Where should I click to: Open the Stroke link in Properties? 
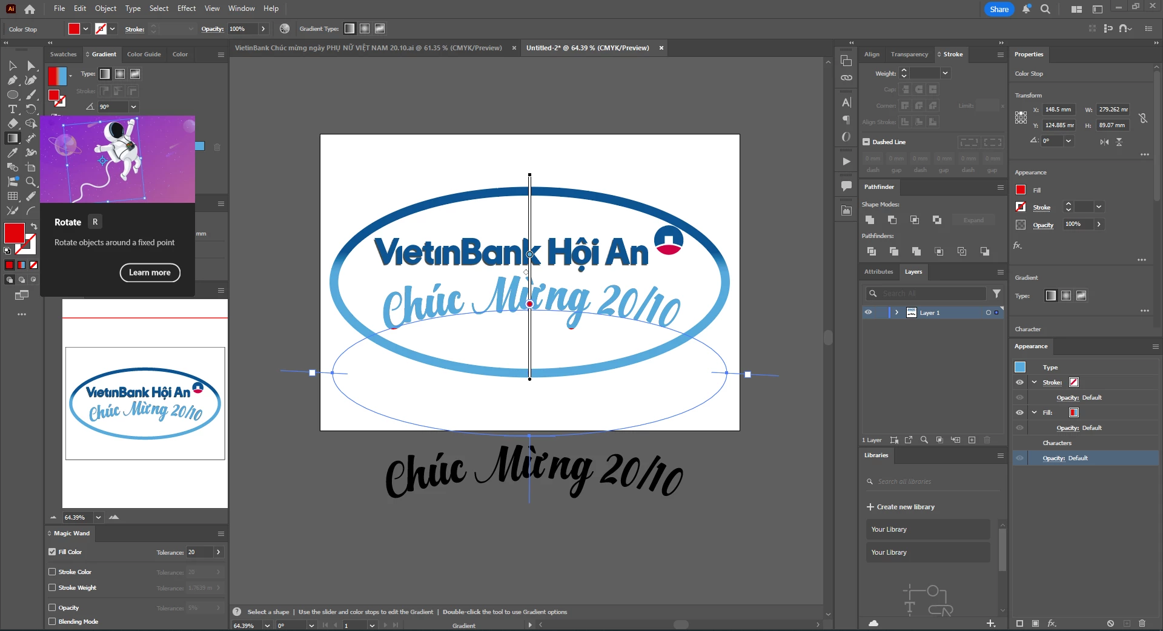[1041, 207]
